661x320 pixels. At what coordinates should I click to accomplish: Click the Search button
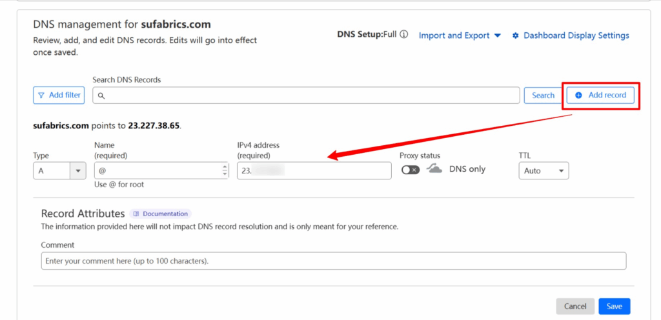pyautogui.click(x=543, y=95)
